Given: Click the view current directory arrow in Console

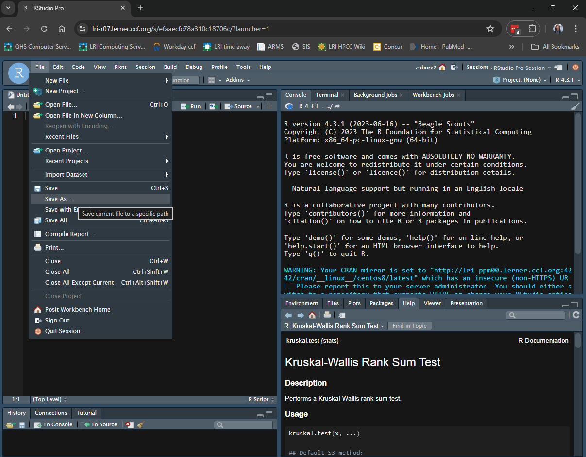Looking at the screenshot, I should [337, 106].
